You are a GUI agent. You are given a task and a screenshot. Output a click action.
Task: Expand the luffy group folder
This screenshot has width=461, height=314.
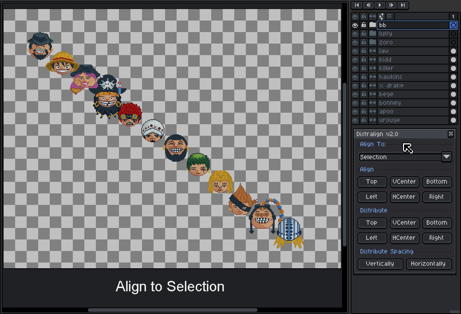click(373, 34)
